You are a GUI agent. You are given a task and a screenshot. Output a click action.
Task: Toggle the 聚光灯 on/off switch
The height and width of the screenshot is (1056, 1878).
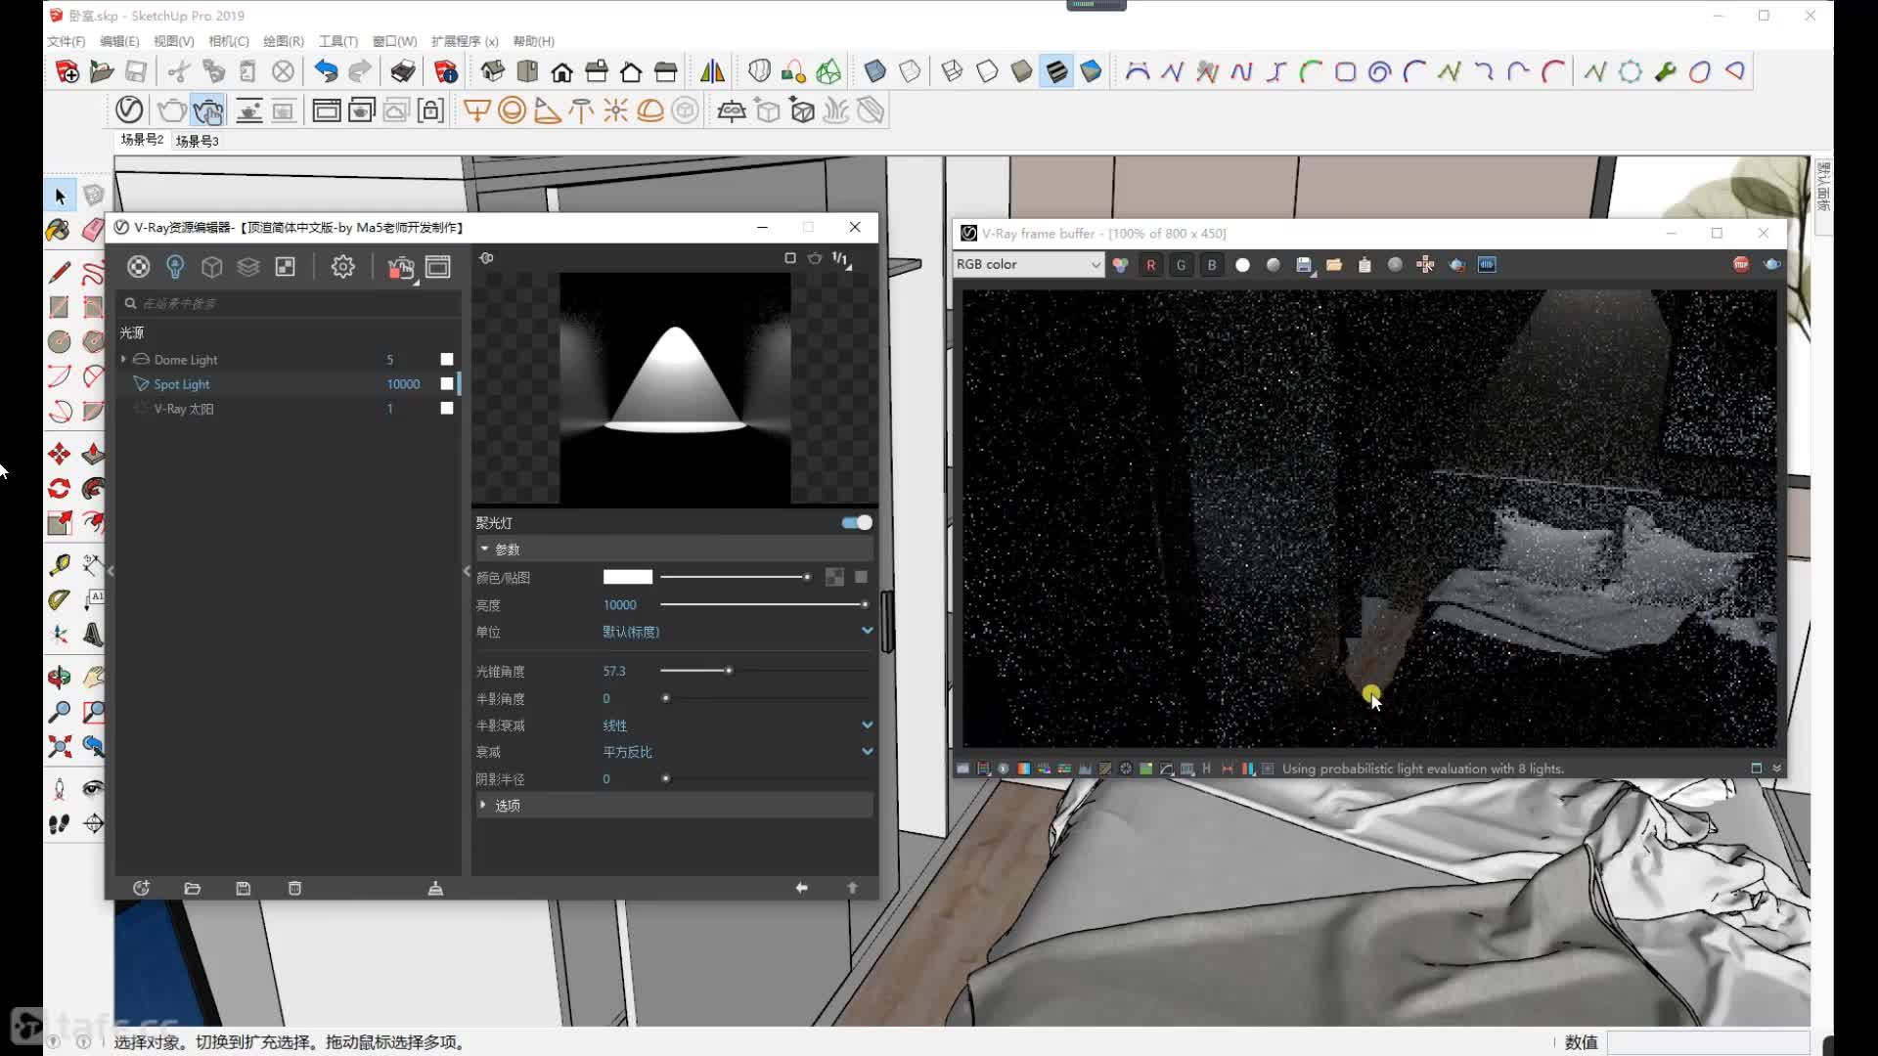click(x=857, y=522)
